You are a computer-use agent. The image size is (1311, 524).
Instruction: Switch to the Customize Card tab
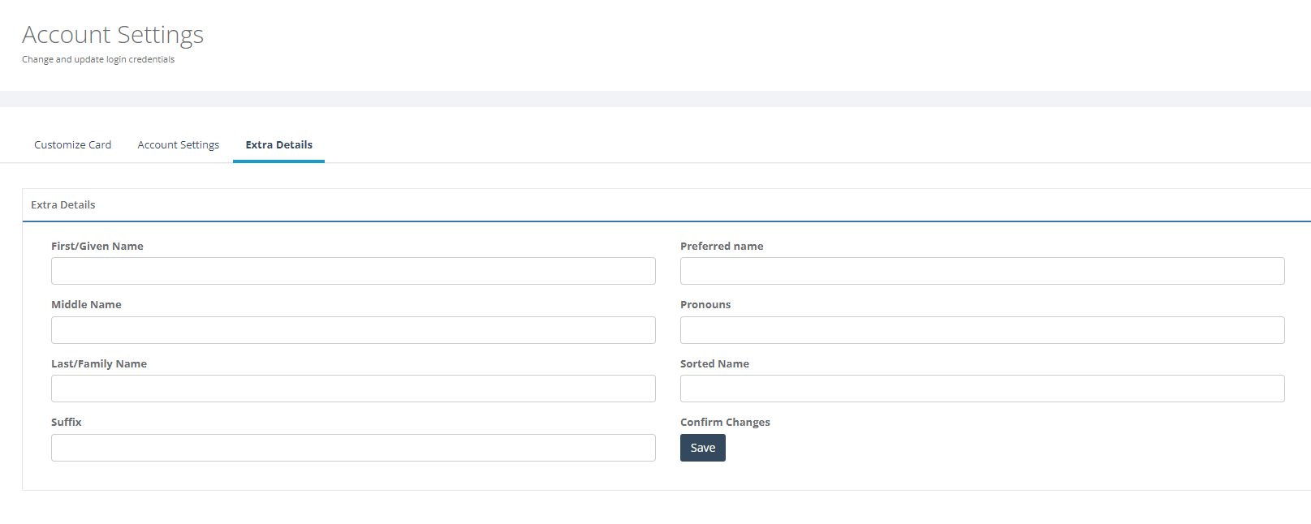[72, 145]
